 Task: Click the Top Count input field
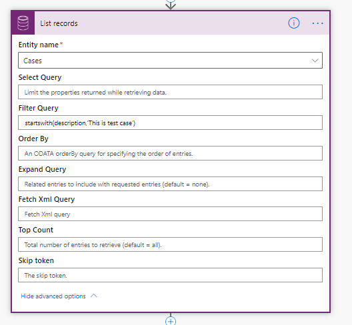click(171, 244)
